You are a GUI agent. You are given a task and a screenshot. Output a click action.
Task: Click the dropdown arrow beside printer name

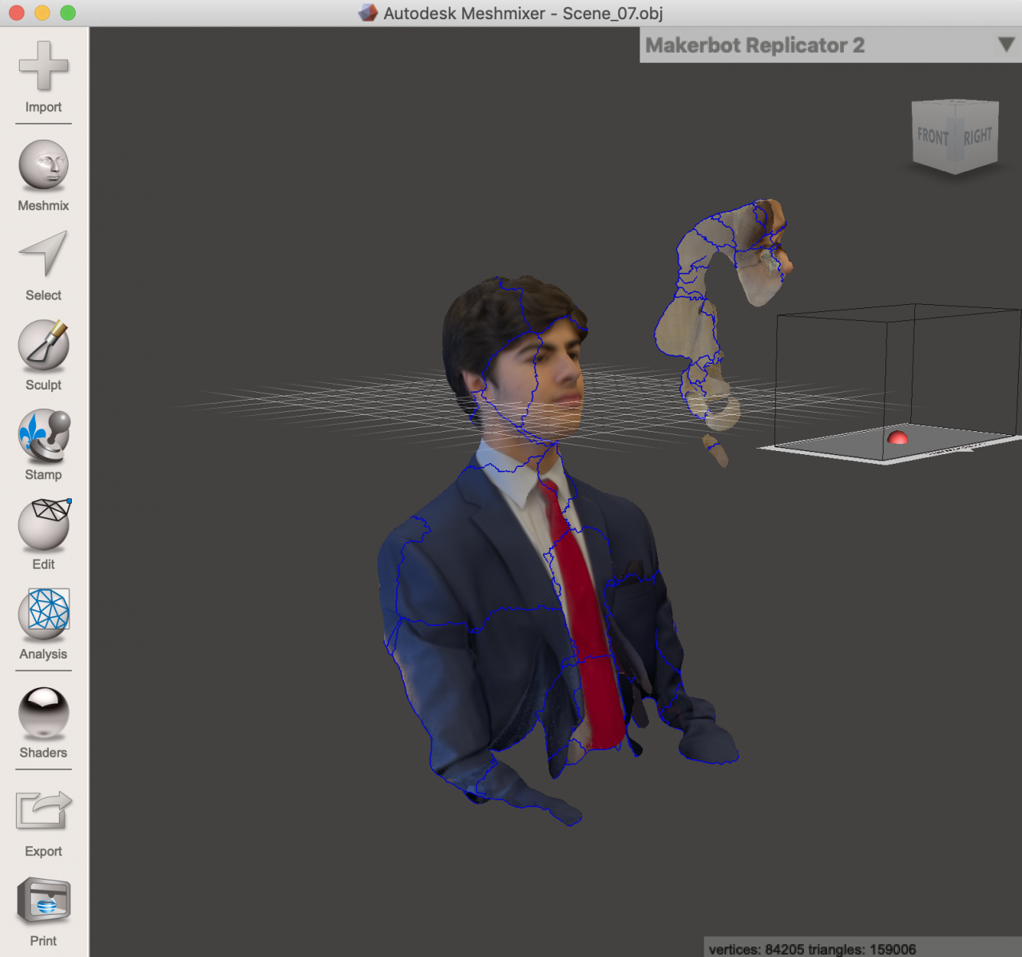pyautogui.click(x=1006, y=45)
